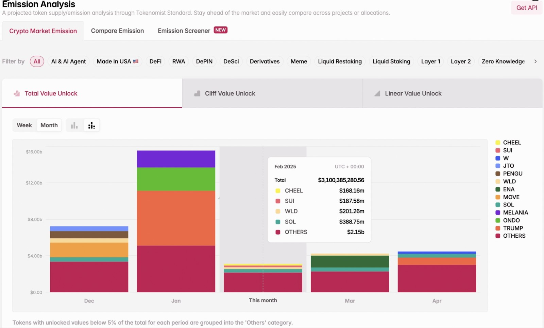Toggle JTO legend entry
The height and width of the screenshot is (328, 544).
pyautogui.click(x=505, y=166)
